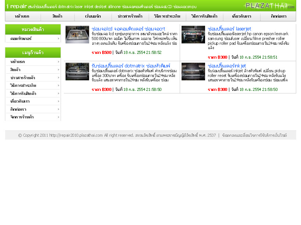Open the ซ่อมปริ้นเตอร์ laserjet title link
301x225 pixels.
pos(229,29)
